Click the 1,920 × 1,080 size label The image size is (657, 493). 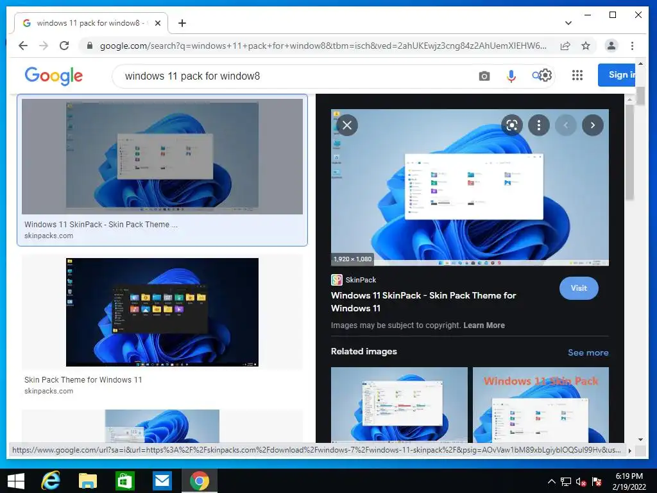click(x=353, y=259)
